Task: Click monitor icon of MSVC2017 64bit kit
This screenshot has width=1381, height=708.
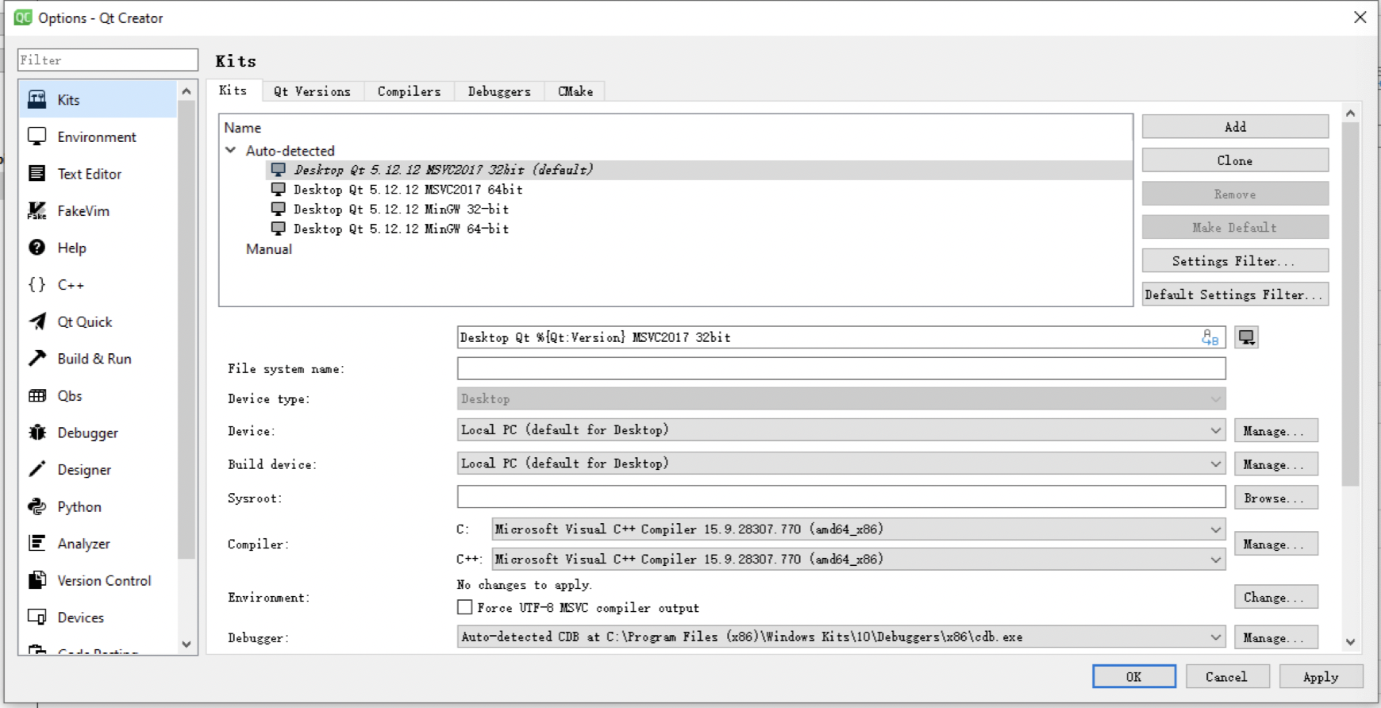Action: coord(278,189)
